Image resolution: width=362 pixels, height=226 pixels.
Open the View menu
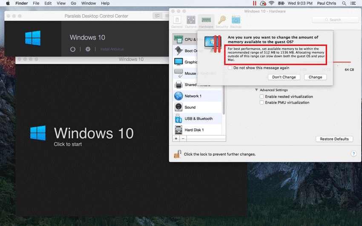61,3
